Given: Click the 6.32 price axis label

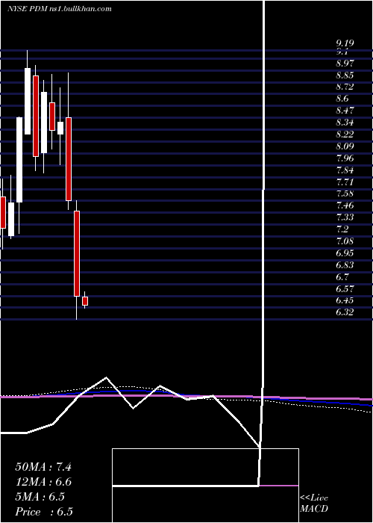Looking at the screenshot, I should click(345, 312).
